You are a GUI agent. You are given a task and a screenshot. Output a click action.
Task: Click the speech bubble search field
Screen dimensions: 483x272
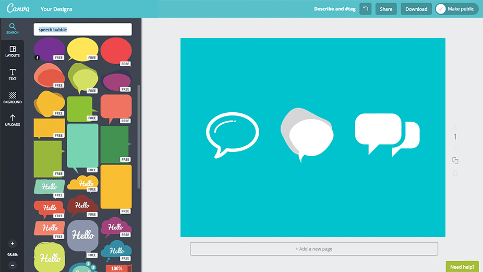pos(82,30)
